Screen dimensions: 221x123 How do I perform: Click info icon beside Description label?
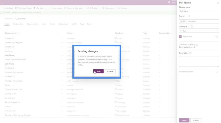coord(190,53)
